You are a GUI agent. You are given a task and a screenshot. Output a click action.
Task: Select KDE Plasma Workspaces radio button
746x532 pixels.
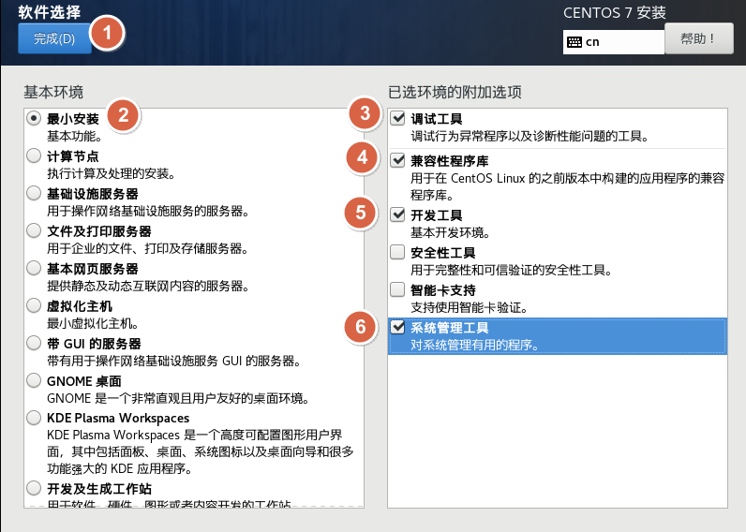pyautogui.click(x=34, y=418)
